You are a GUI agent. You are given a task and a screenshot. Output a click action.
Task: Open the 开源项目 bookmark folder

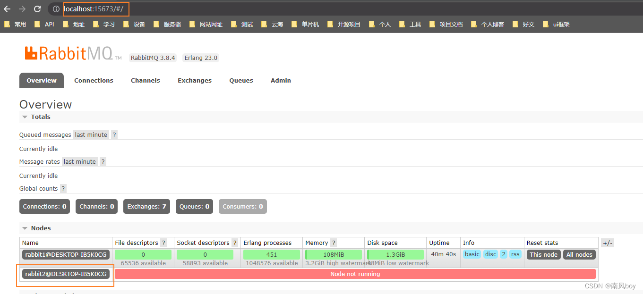[x=343, y=24]
